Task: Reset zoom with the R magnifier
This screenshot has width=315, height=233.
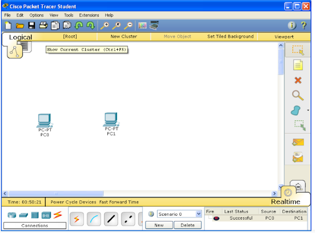Action: (x=117, y=26)
